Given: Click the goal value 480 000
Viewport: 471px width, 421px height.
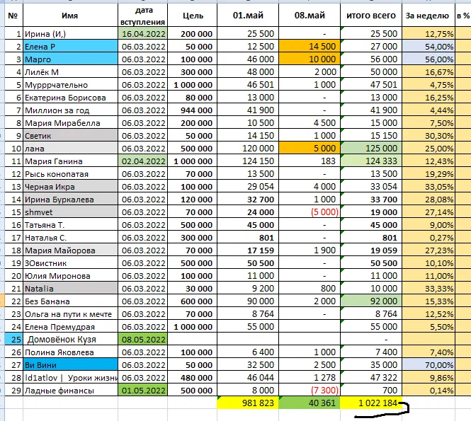Looking at the screenshot, I should 193,378.
